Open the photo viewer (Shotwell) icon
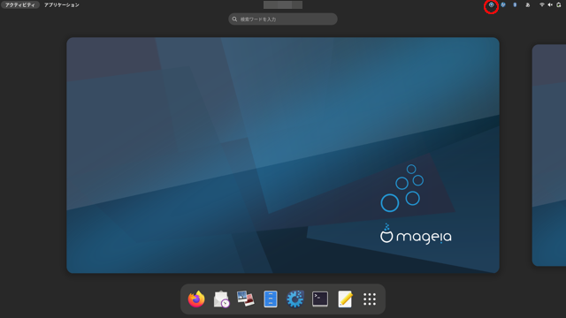The image size is (566, 318). (246, 299)
